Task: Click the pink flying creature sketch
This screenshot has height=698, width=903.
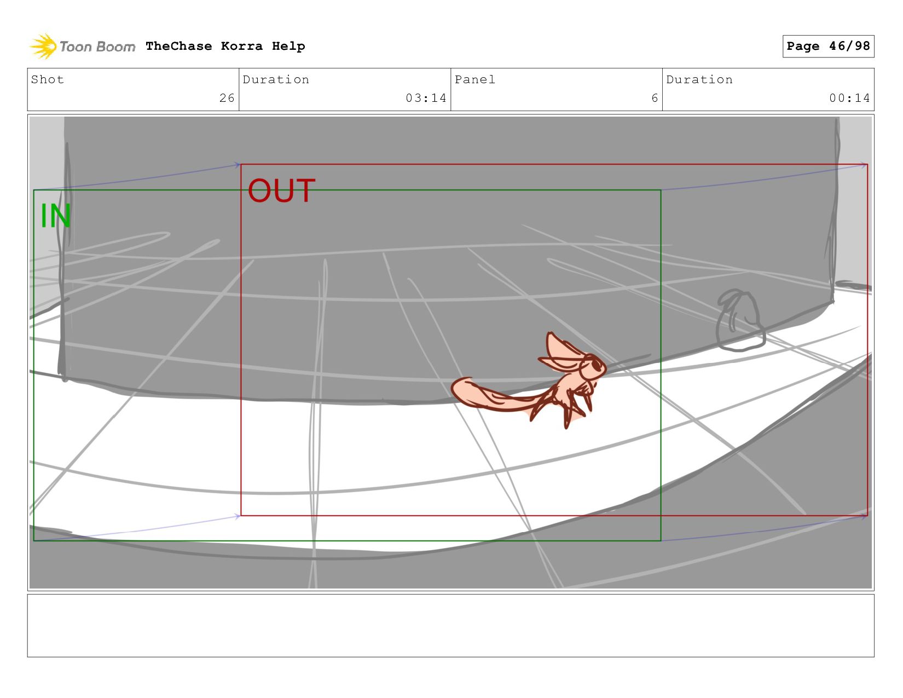Action: pyautogui.click(x=529, y=381)
